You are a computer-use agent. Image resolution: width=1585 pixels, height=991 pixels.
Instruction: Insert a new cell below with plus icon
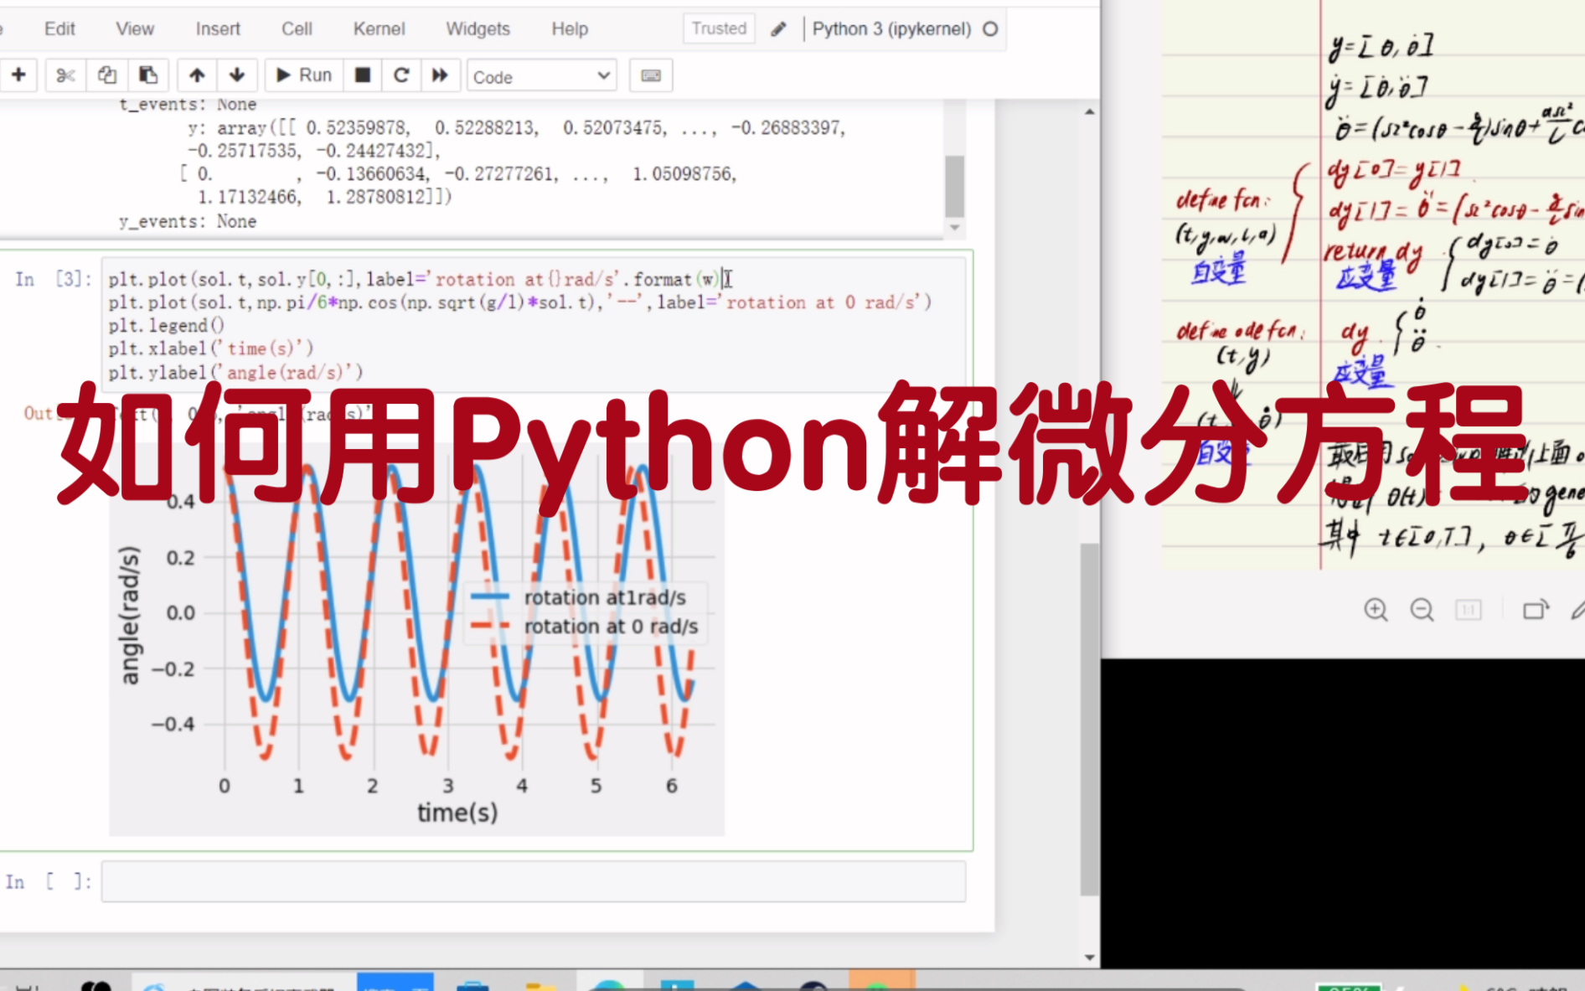pos(18,75)
